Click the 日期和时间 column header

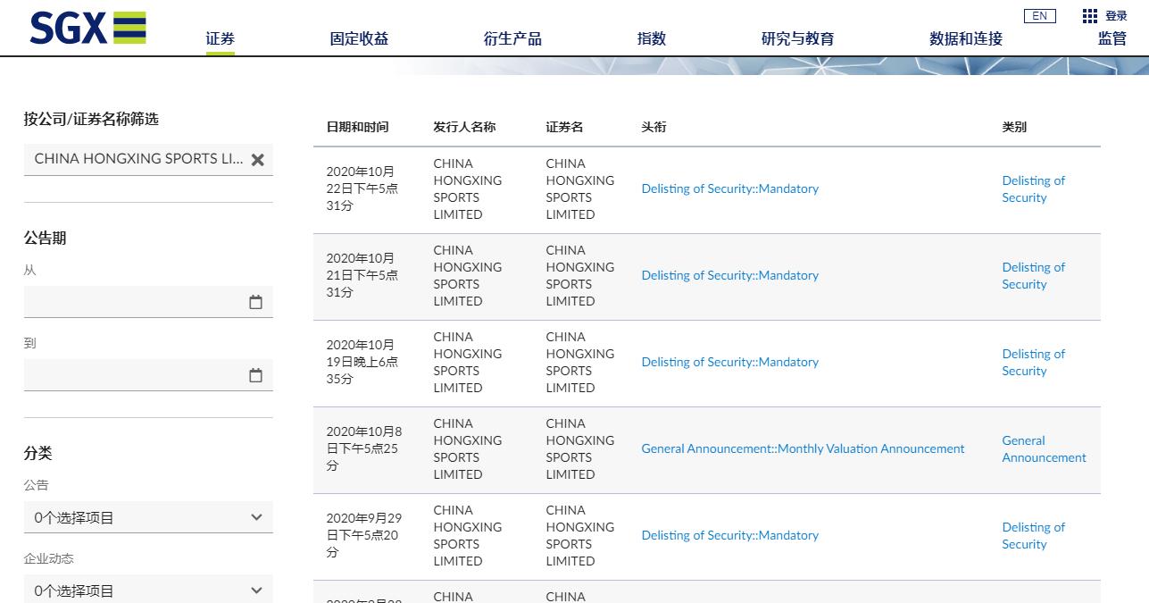(x=357, y=127)
